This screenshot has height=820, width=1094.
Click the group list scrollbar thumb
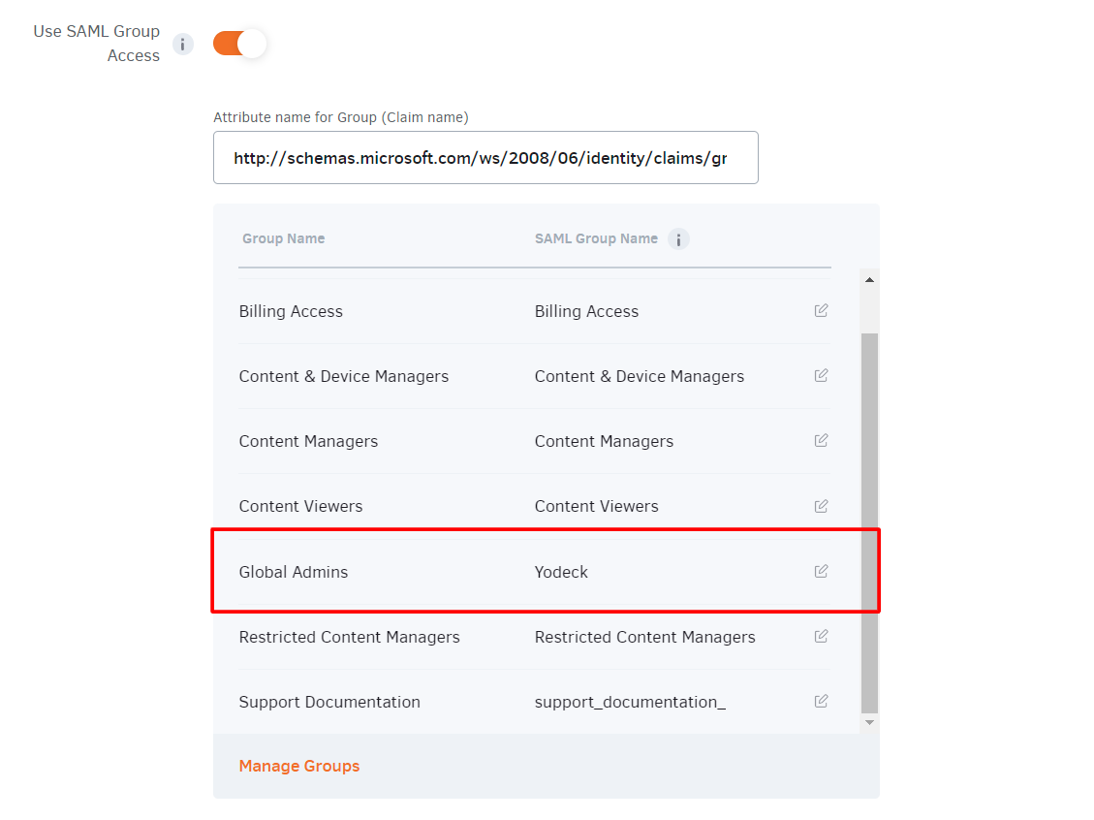coord(869,523)
